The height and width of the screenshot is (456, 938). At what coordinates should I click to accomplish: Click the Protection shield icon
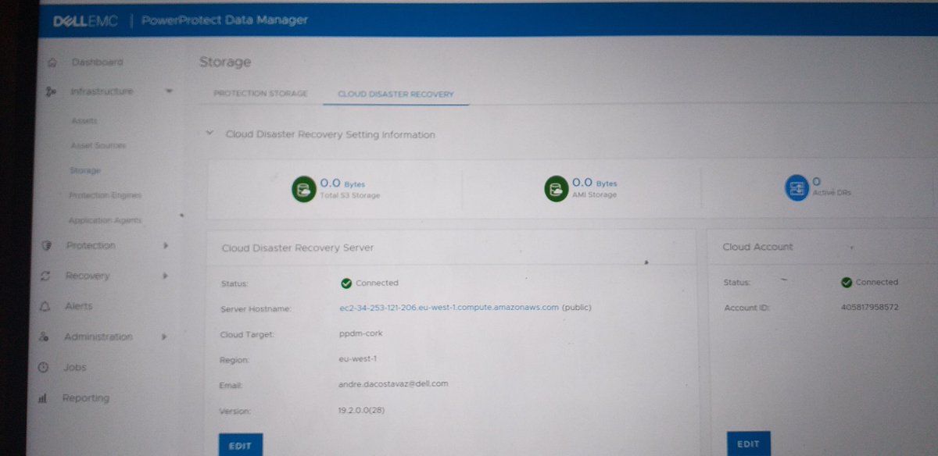pos(46,245)
